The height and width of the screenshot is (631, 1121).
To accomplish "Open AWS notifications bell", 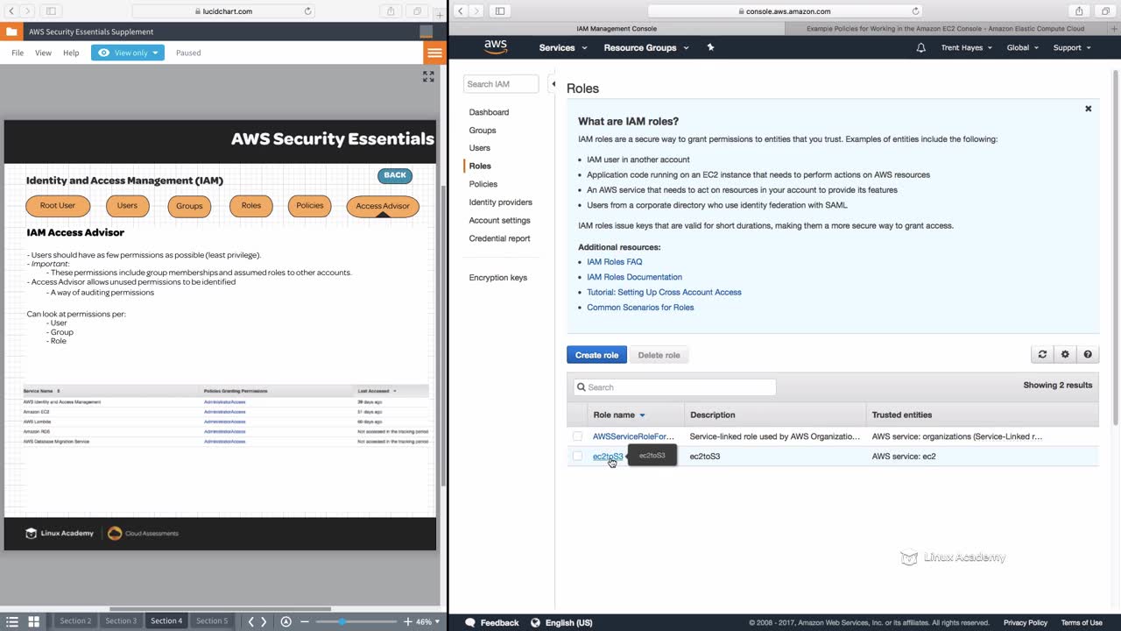I will tap(920, 47).
